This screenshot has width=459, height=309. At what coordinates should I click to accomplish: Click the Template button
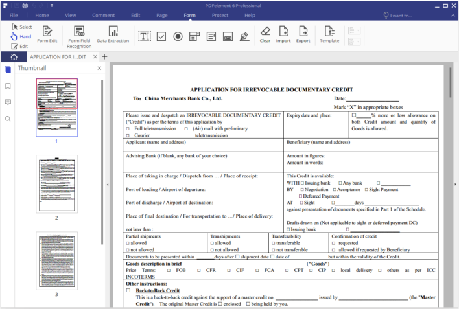pos(329,34)
